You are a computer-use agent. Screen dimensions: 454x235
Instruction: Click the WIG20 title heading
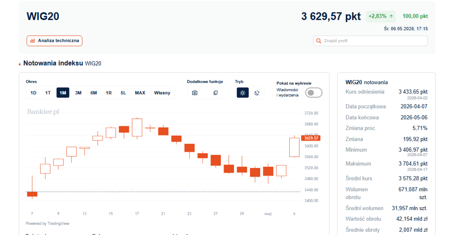pyautogui.click(x=43, y=16)
